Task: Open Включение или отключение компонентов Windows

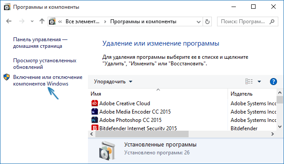Action: [x=48, y=80]
